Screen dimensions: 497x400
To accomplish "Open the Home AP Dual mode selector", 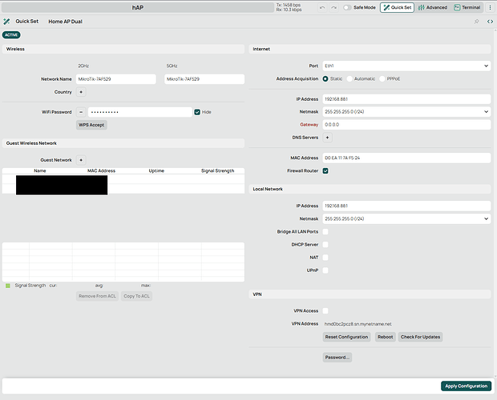I will 65,22.
